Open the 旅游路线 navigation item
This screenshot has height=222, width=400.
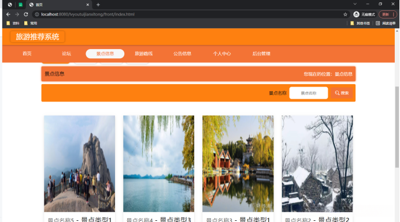tap(143, 54)
